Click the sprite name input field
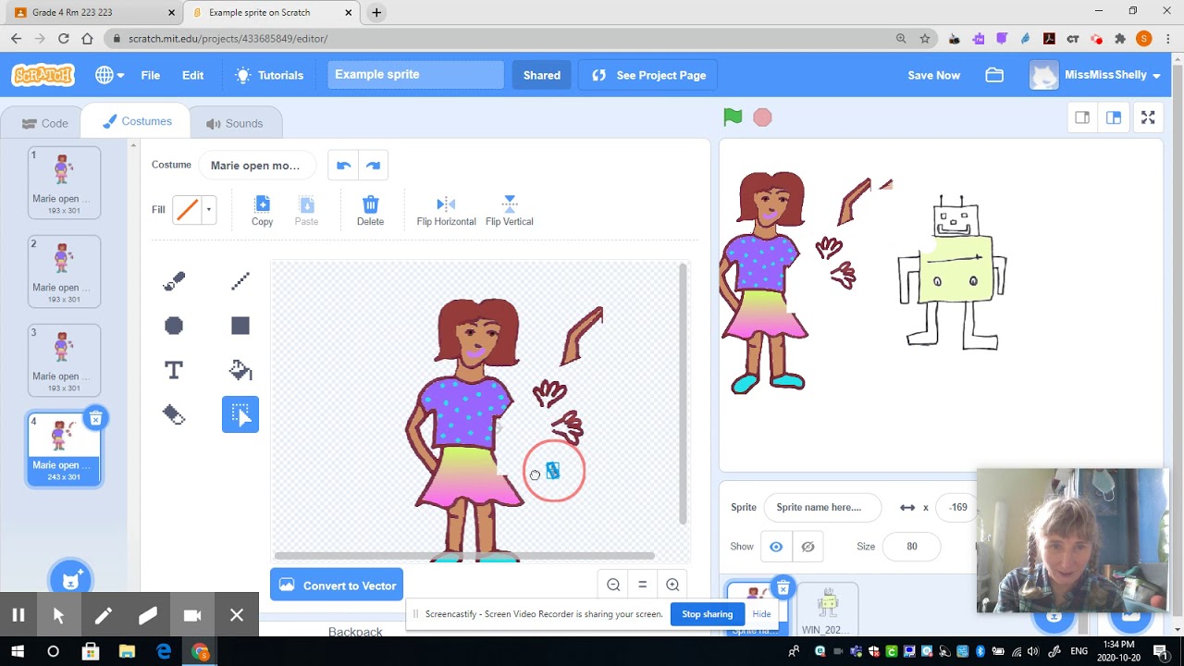Viewport: 1184px width, 666px height. coord(821,507)
